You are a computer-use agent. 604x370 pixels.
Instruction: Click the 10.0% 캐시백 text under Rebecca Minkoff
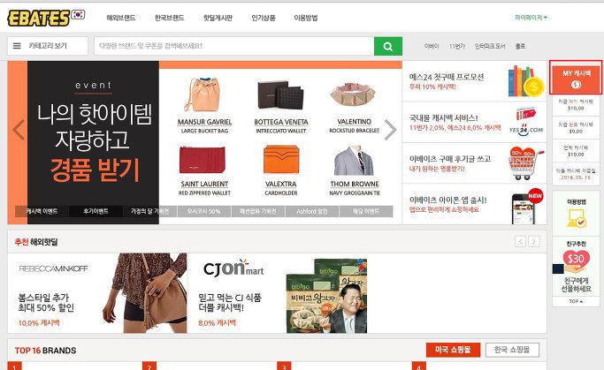[x=39, y=323]
